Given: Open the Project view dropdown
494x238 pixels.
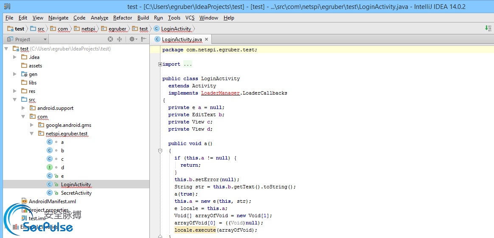Looking at the screenshot, I should 45,39.
